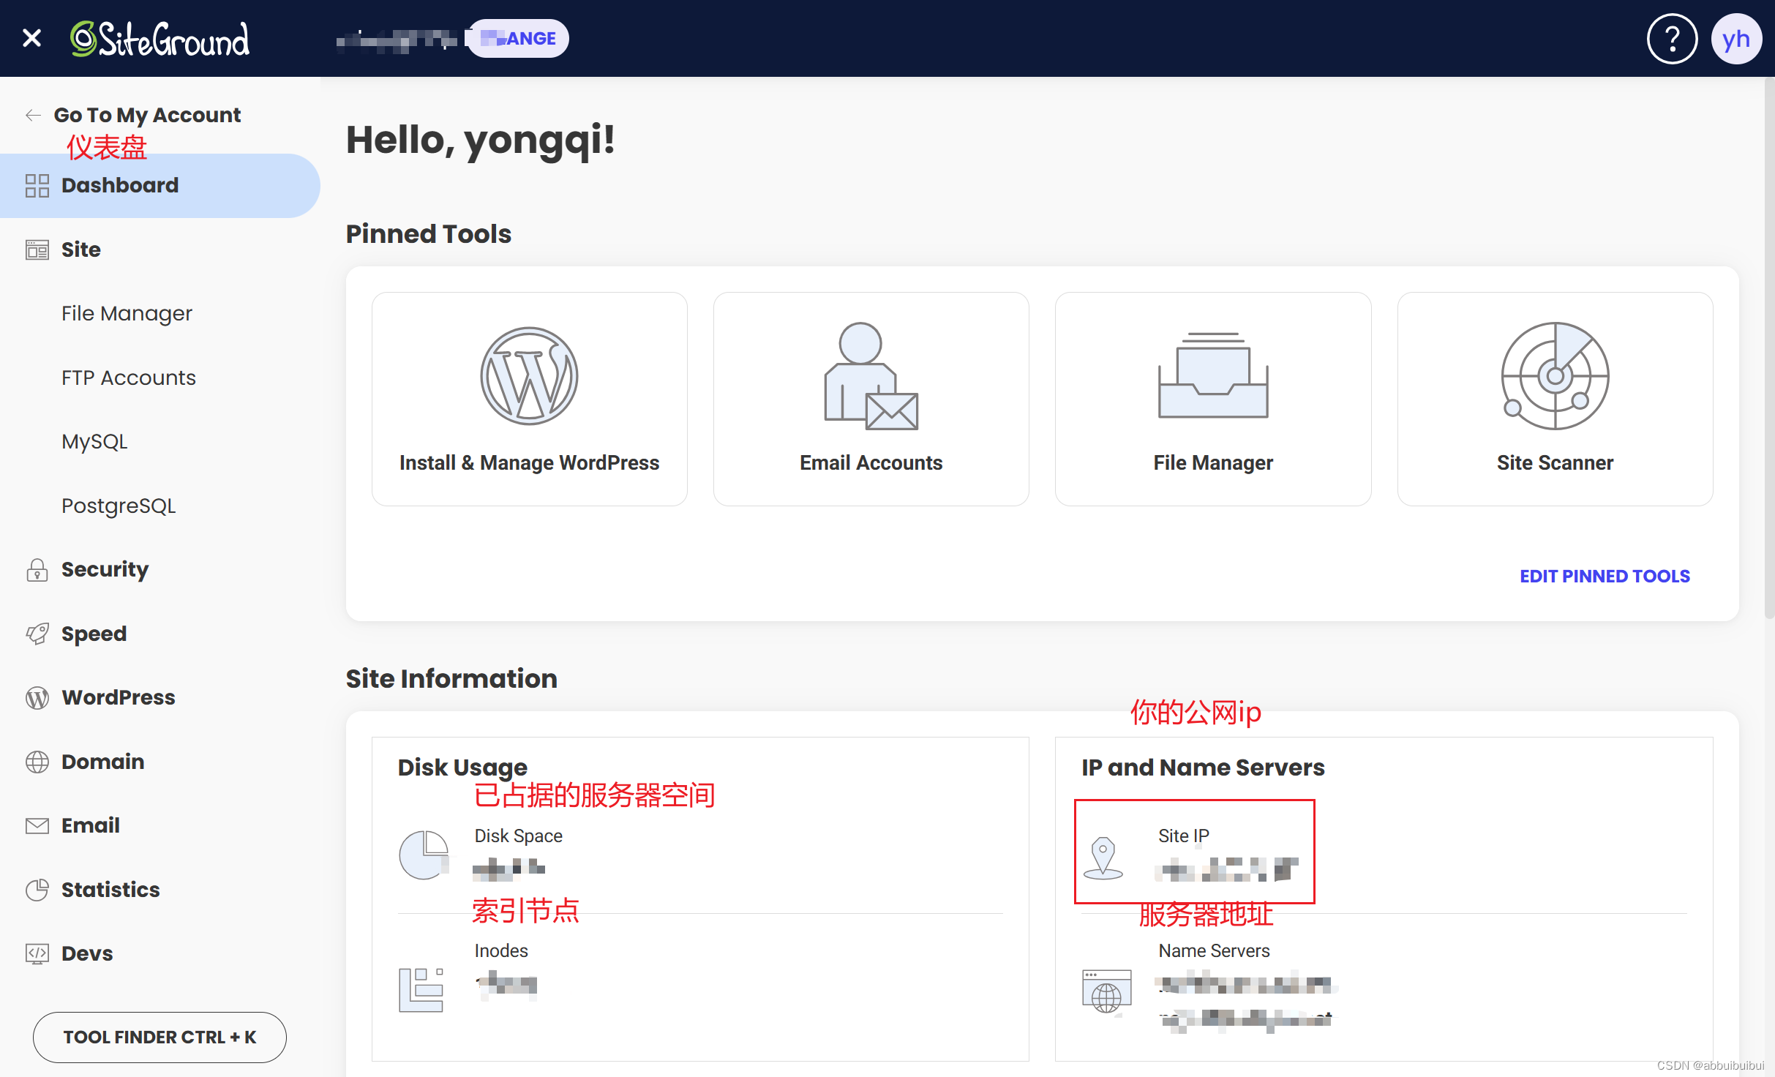Open MySQL under the Site menu

pos(94,441)
